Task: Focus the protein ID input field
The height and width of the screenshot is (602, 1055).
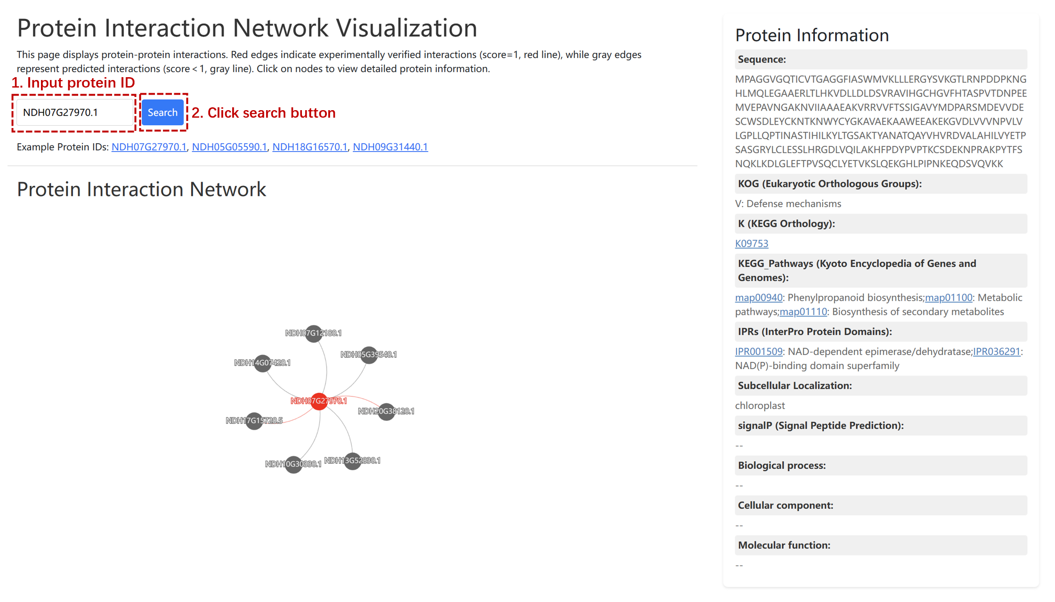Action: 75,112
